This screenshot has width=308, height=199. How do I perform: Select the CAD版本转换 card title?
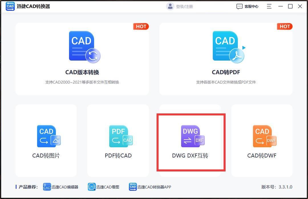82,72
